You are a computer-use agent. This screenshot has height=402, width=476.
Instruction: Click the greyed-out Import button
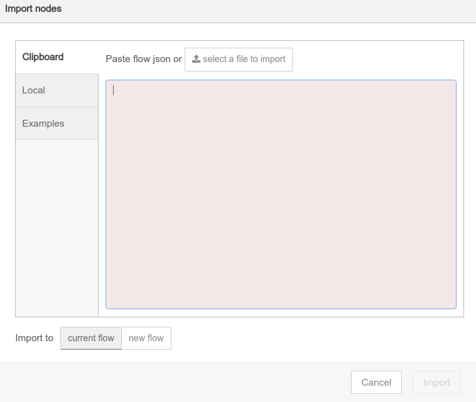(x=436, y=383)
